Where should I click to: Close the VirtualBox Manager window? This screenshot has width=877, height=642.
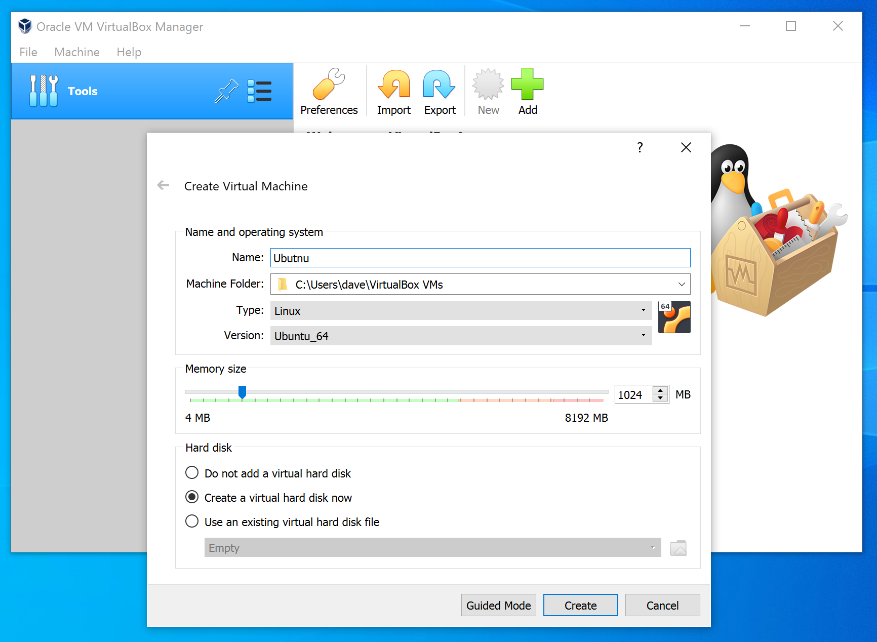[x=838, y=26]
